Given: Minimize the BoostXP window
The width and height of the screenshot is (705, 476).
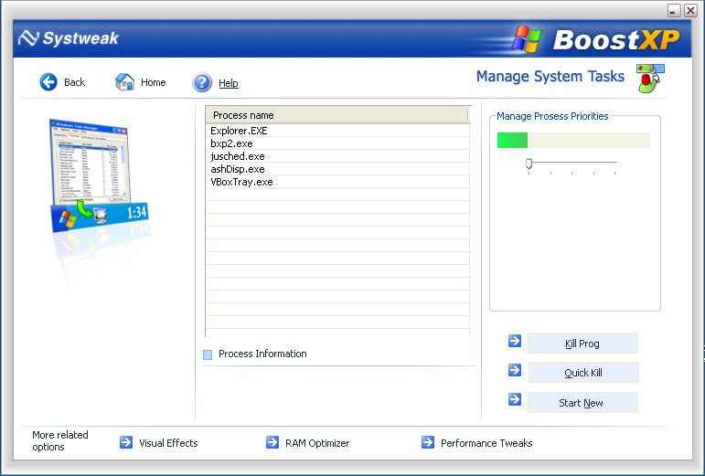Looking at the screenshot, I should (x=674, y=10).
